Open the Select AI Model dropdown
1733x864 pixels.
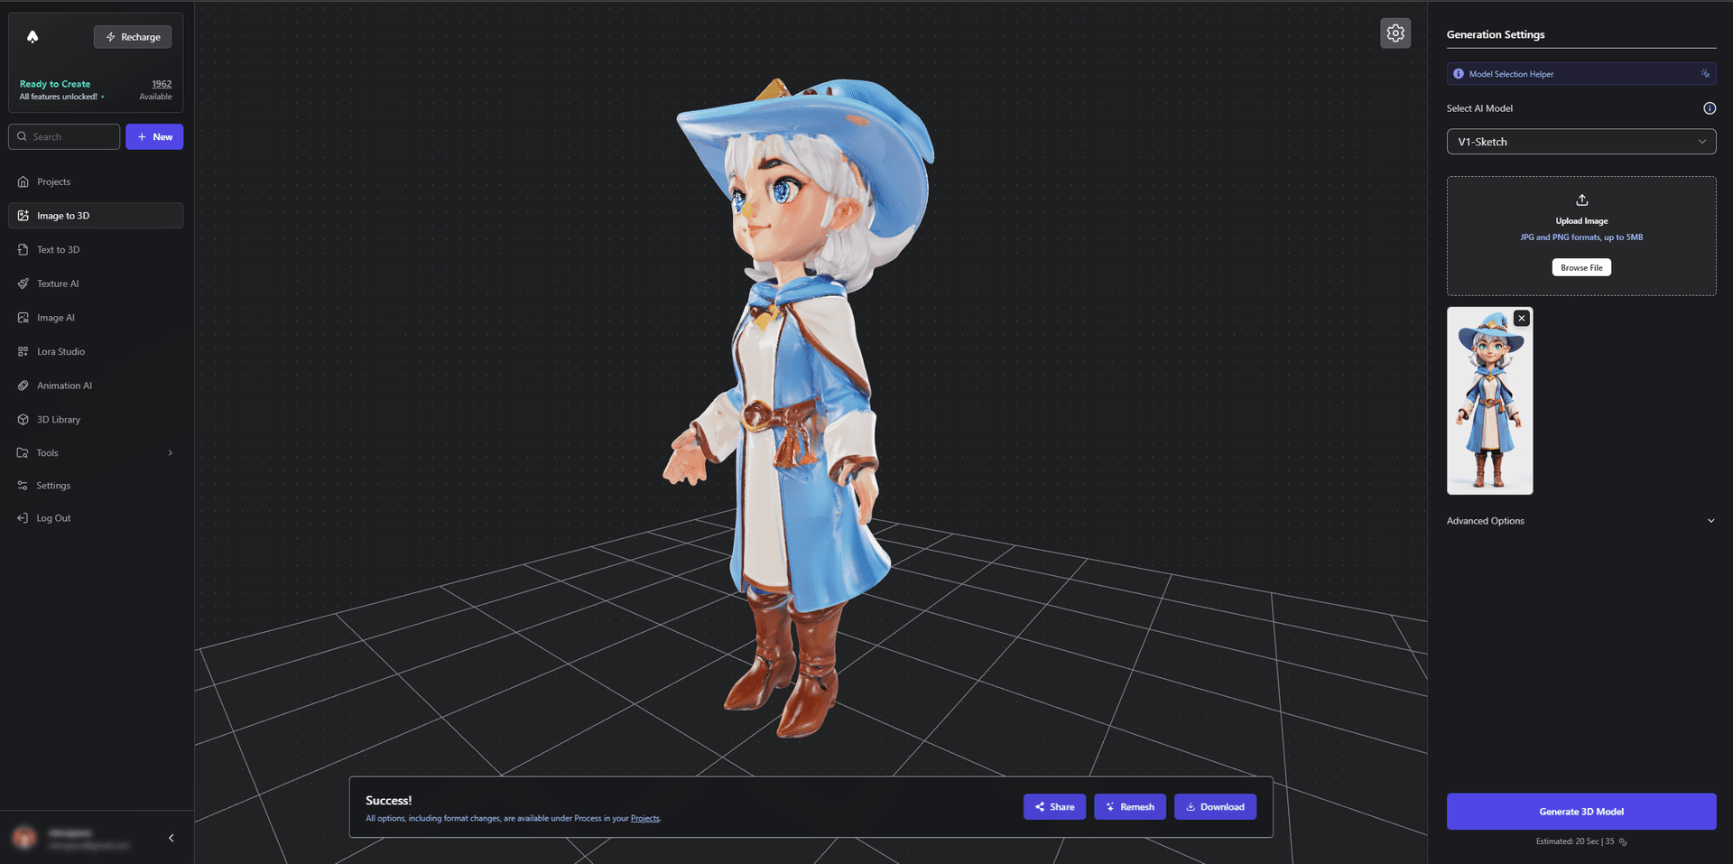point(1580,141)
